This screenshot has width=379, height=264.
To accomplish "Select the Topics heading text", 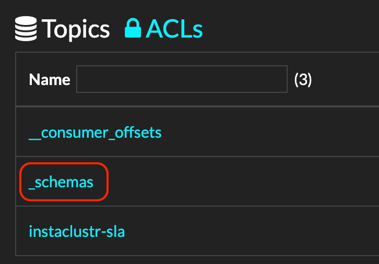I will (x=76, y=29).
